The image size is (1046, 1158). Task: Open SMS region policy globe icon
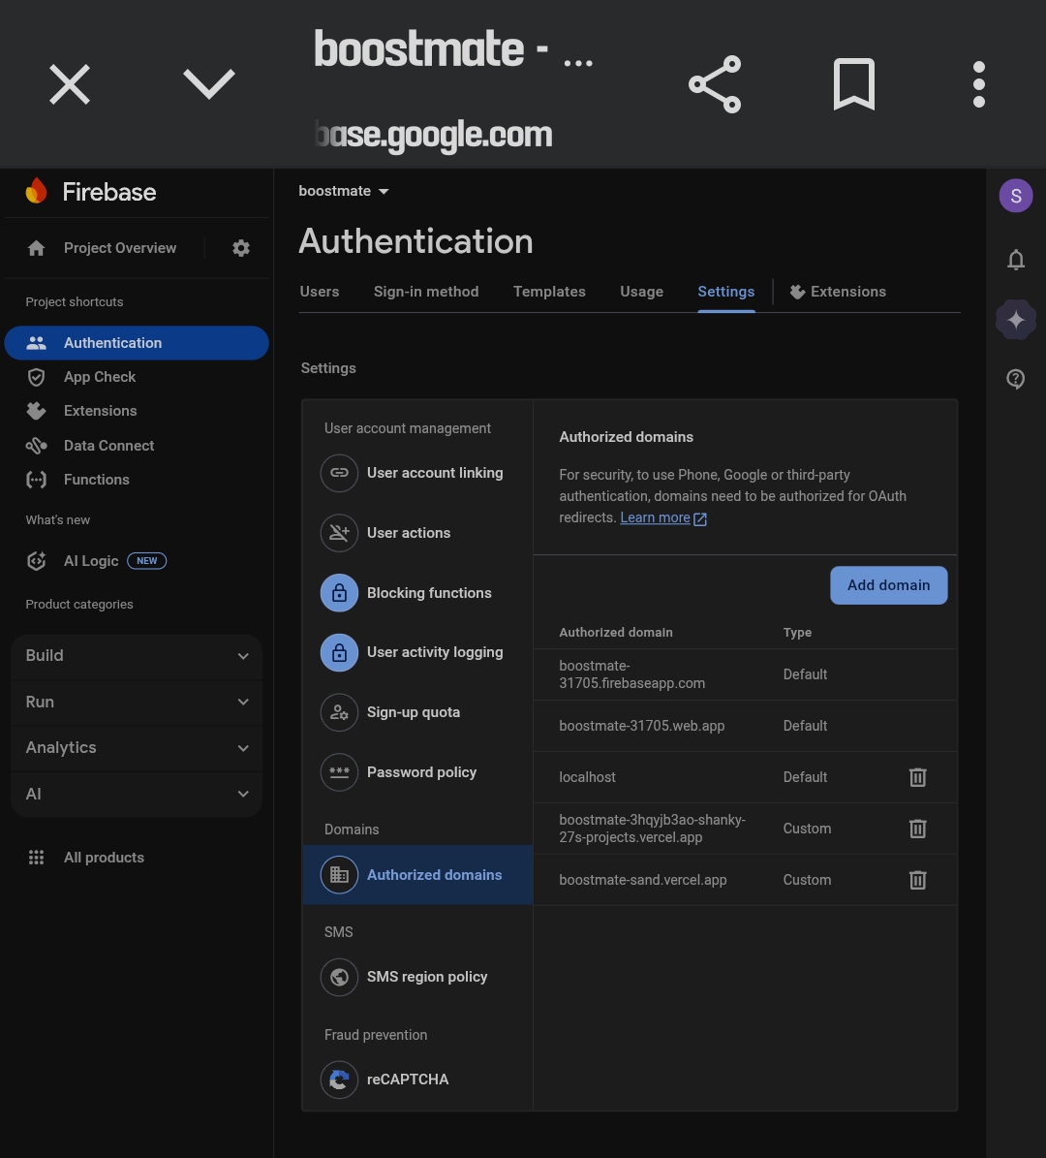339,977
